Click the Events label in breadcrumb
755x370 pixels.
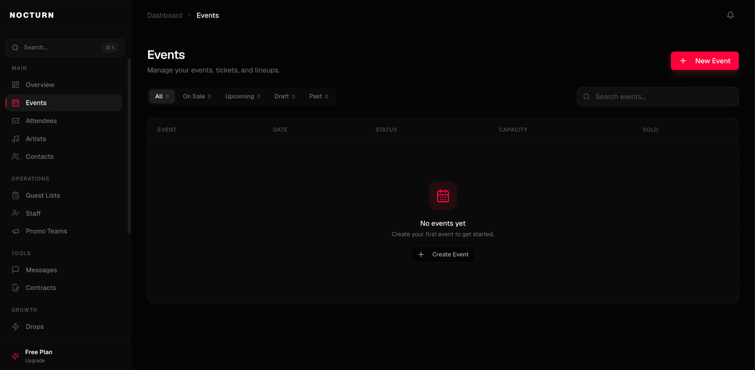pos(208,16)
